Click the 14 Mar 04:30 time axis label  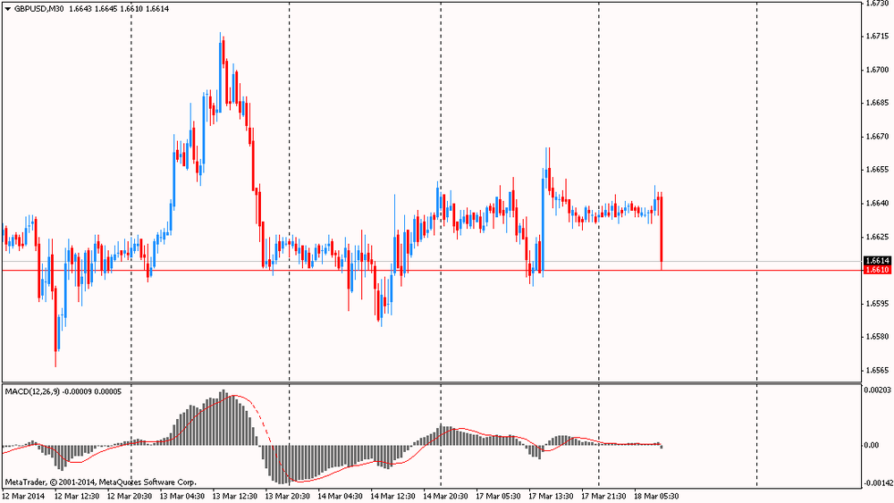coord(341,496)
